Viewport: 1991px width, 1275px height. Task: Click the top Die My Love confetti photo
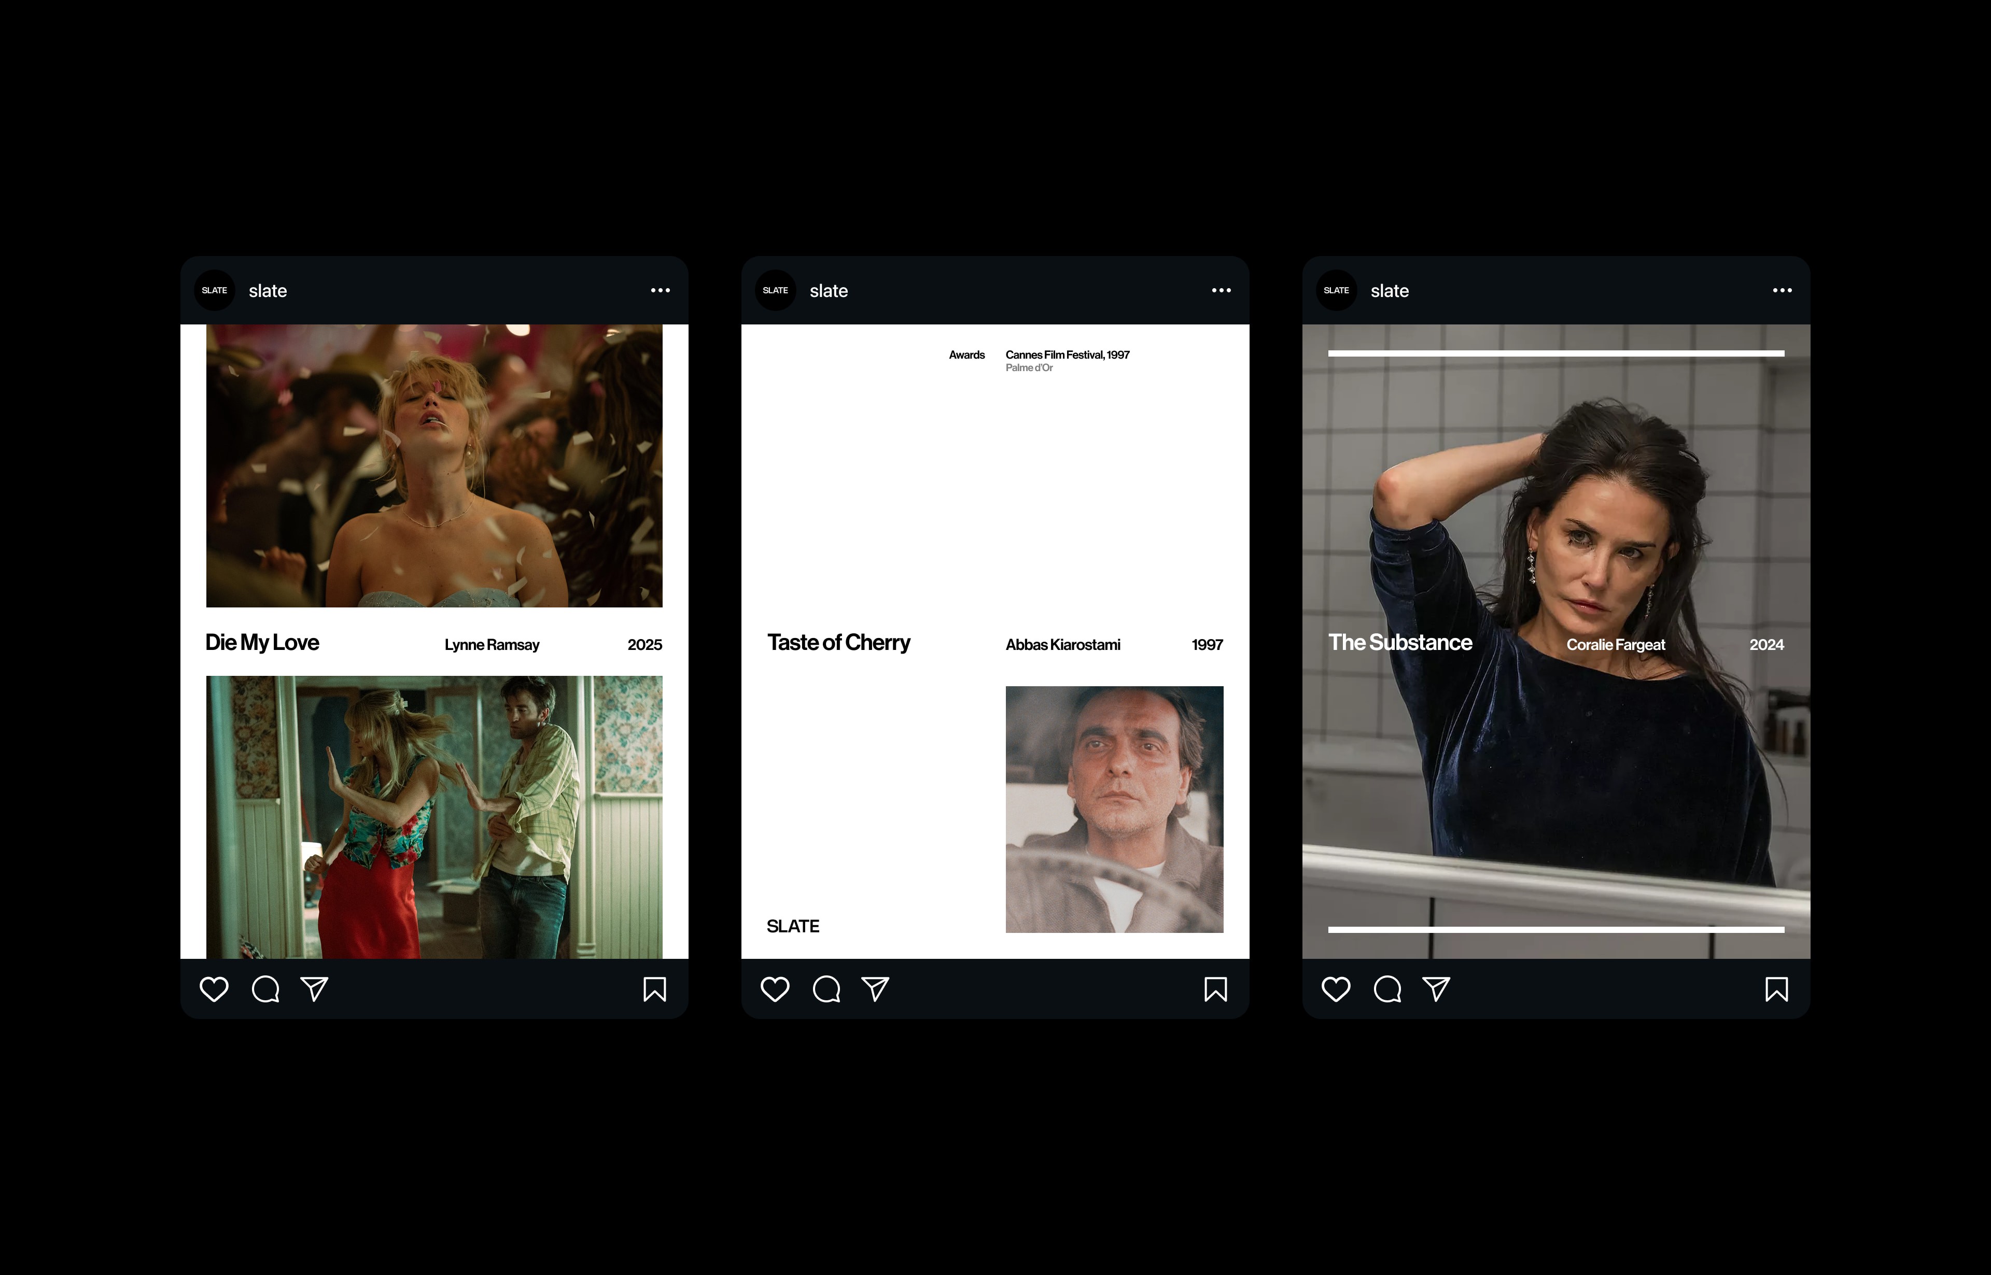click(x=434, y=465)
